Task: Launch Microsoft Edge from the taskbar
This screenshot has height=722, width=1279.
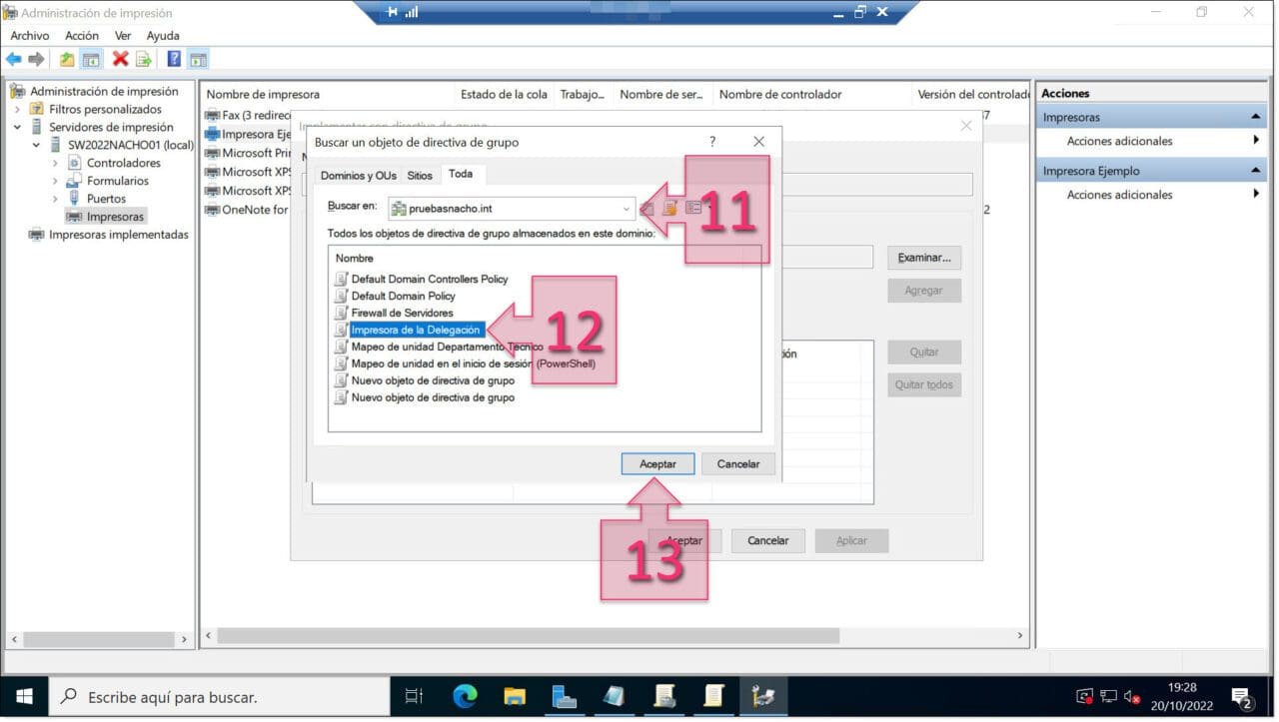Action: (x=465, y=696)
